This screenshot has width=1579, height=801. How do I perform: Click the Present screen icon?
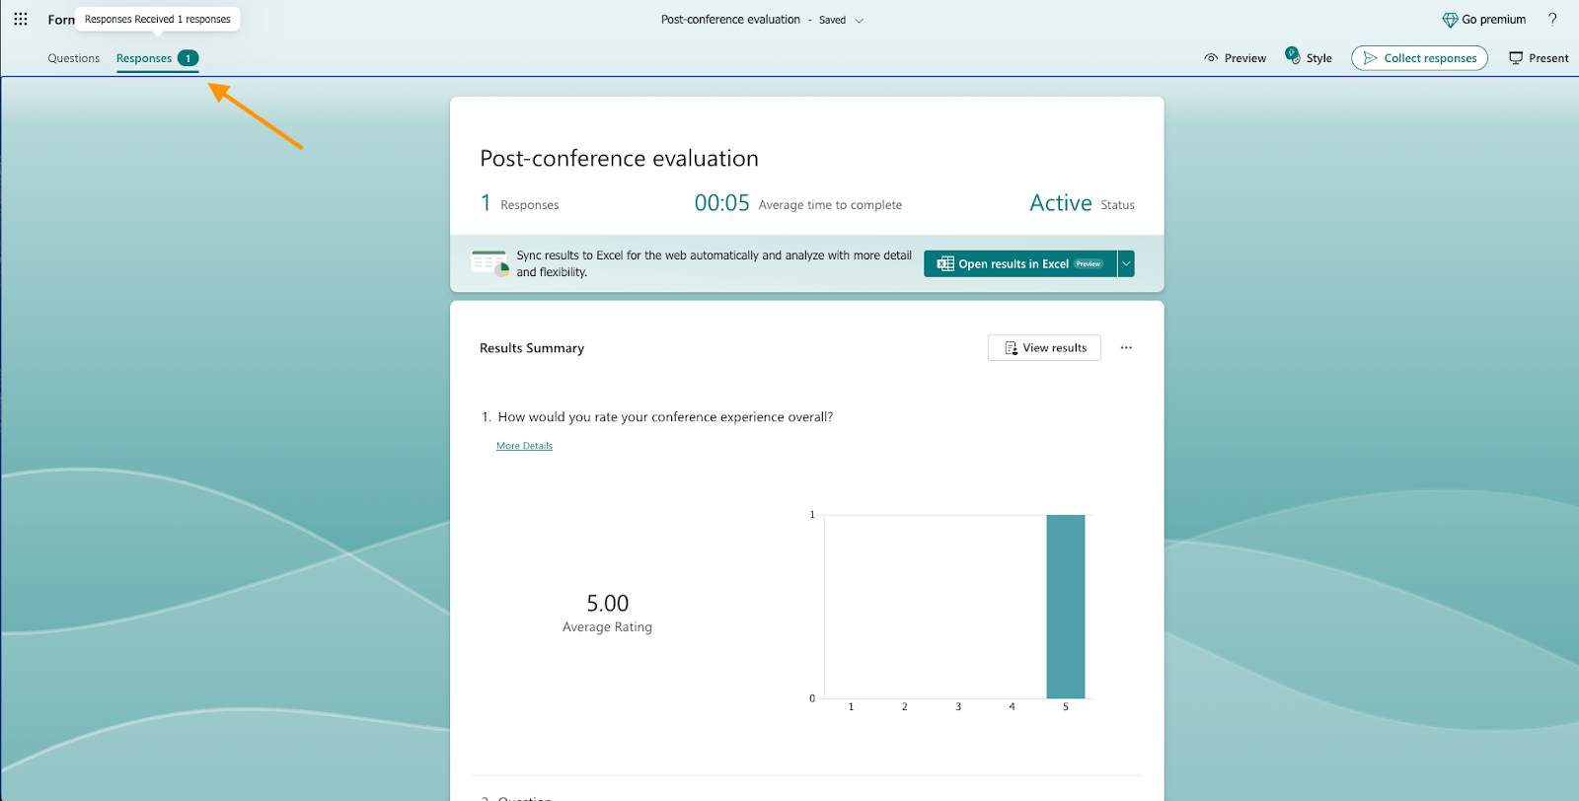[x=1516, y=58]
